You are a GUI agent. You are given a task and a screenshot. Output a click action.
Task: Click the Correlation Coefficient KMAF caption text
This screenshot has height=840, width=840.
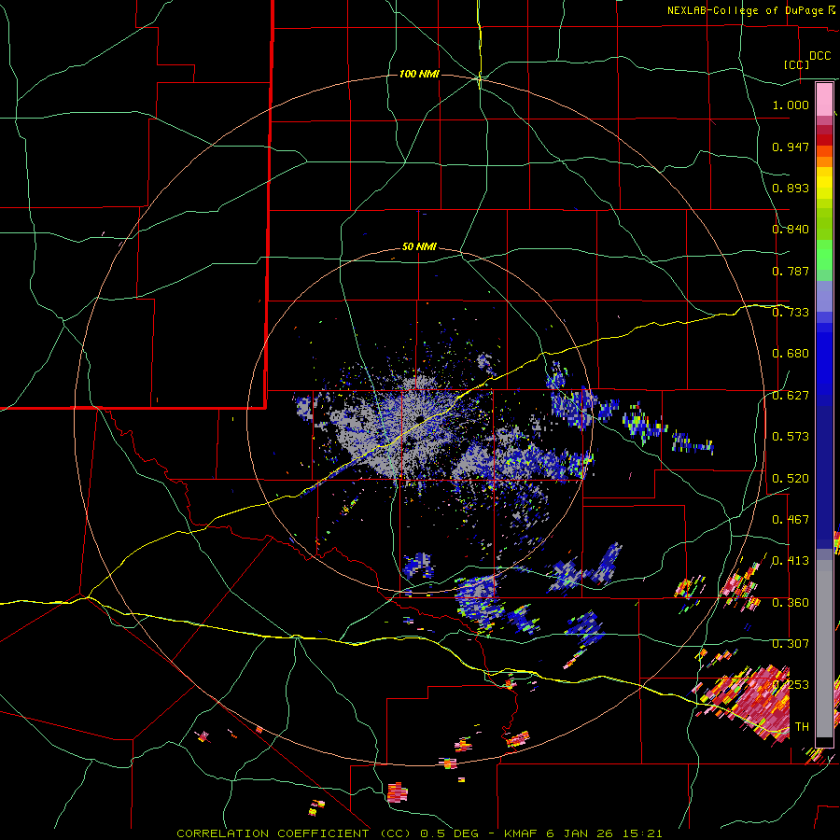pyautogui.click(x=419, y=833)
